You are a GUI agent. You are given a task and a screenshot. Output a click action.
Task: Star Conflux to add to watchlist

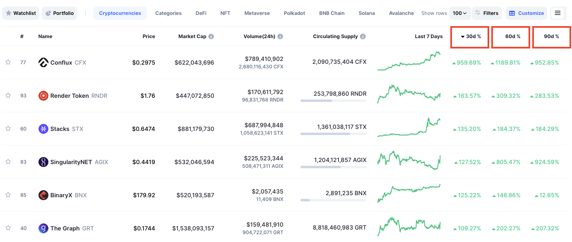(8, 62)
